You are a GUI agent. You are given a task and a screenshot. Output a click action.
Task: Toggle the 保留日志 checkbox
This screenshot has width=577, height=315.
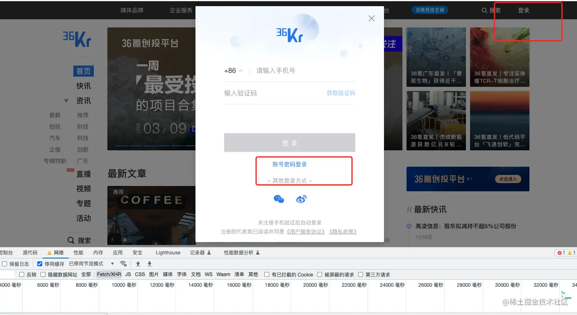[5, 264]
